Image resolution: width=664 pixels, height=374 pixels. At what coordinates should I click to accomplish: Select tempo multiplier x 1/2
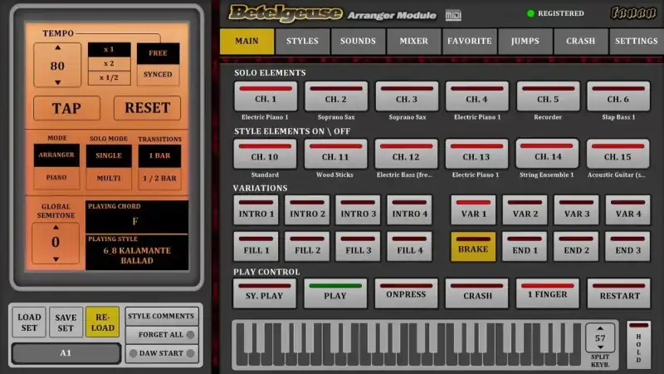[110, 77]
